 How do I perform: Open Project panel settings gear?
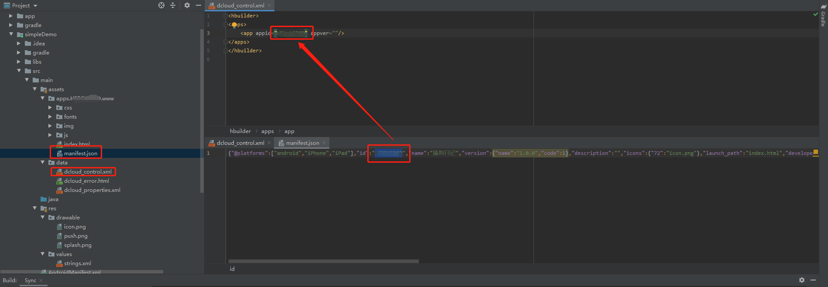click(187, 5)
